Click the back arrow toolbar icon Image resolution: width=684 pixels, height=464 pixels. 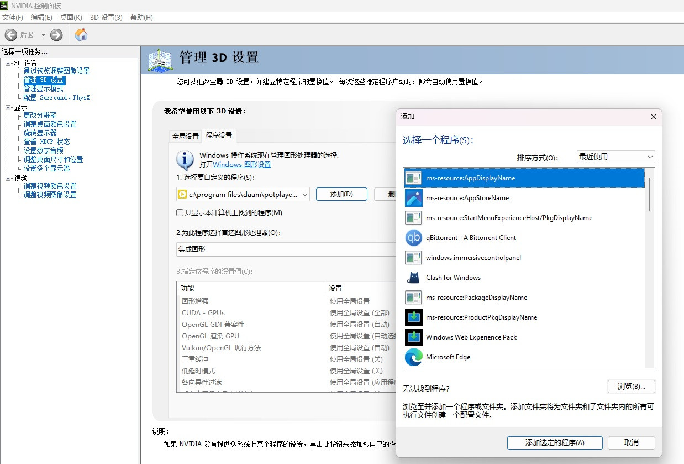(10, 35)
